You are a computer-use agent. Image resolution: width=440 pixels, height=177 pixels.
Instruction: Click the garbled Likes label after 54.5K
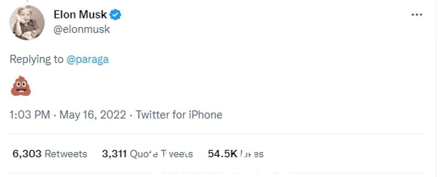pos(252,154)
